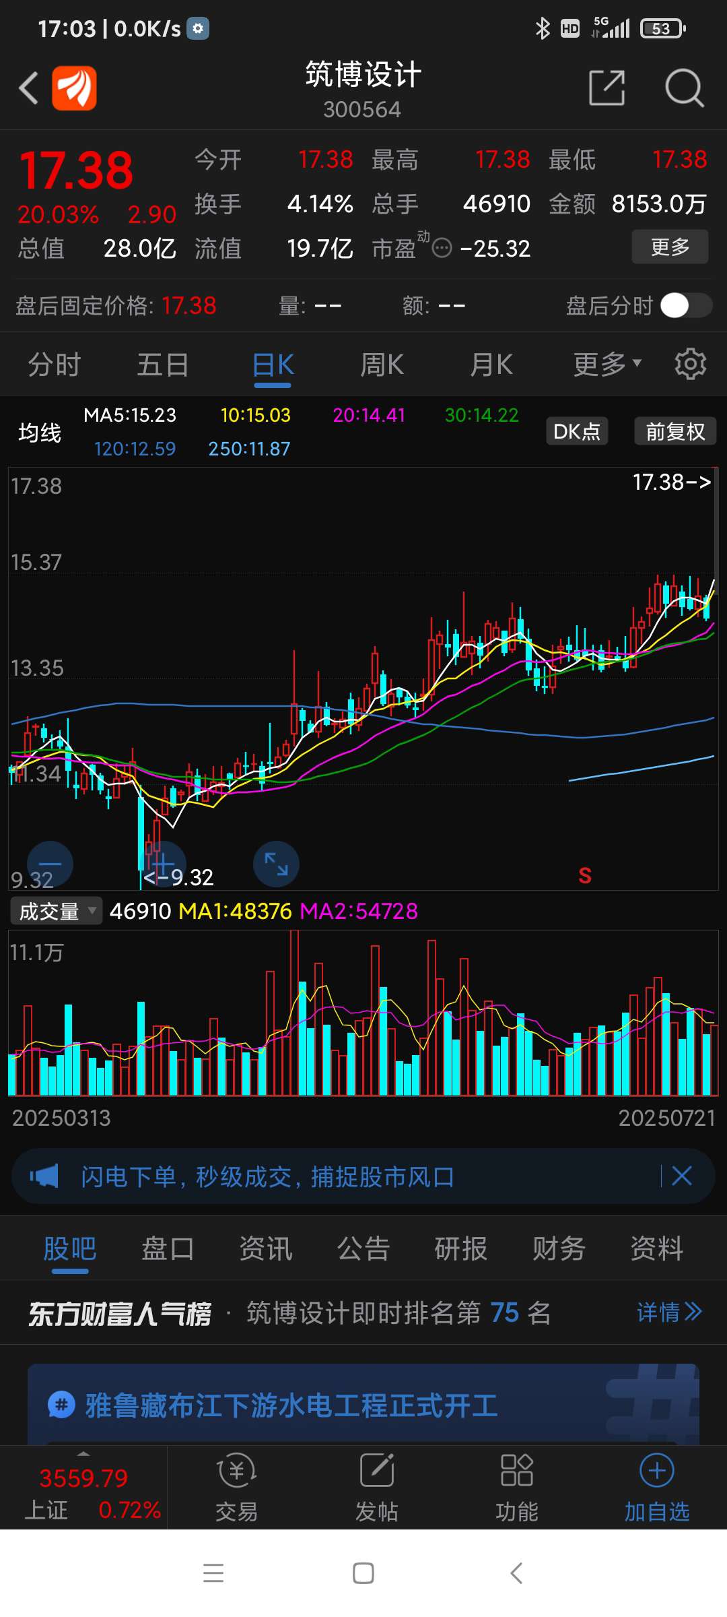Tap the Bluetooth icon in status bar
Image resolution: width=727 pixels, height=1617 pixels.
[542, 28]
